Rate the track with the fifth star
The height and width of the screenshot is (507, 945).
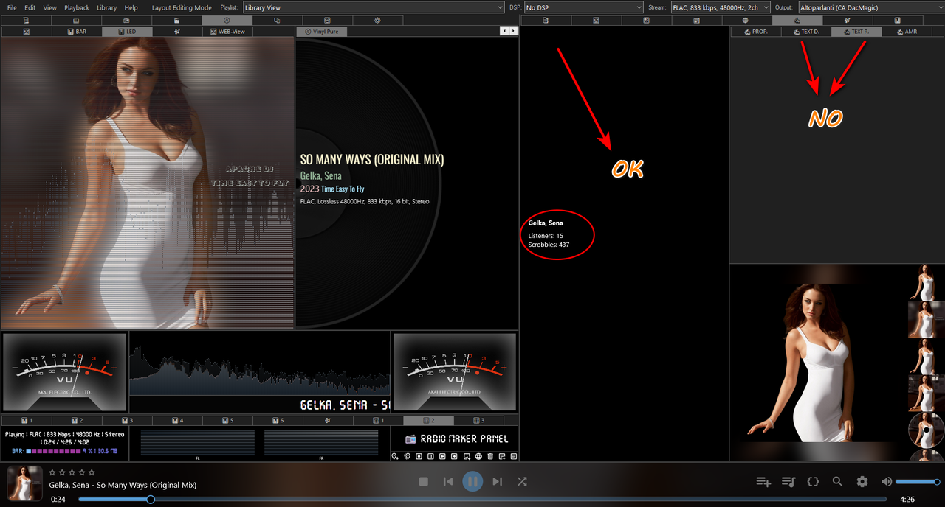[92, 472]
